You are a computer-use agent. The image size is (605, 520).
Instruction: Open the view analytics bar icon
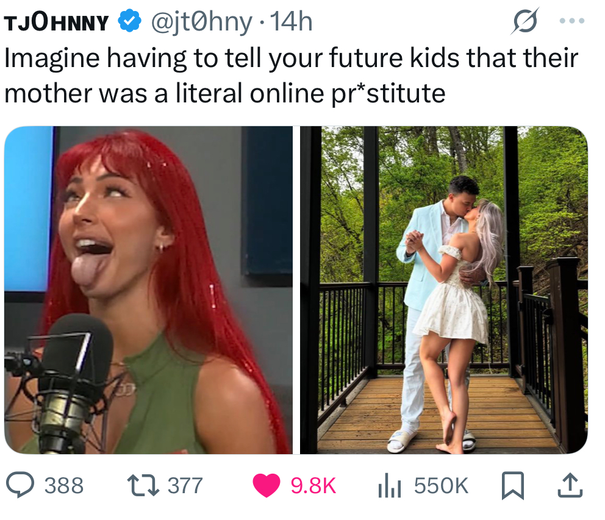point(390,486)
